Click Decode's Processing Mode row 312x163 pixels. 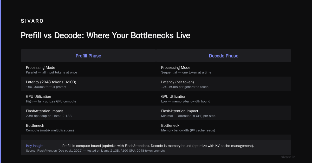tap(224, 70)
